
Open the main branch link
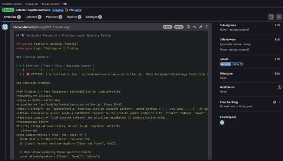78,10
